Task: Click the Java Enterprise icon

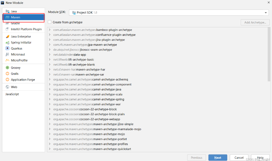Action: coord(7,36)
